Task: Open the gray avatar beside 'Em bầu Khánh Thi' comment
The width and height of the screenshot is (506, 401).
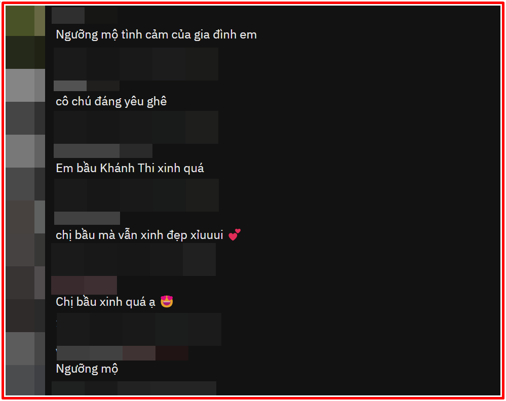Action: pyautogui.click(x=25, y=151)
